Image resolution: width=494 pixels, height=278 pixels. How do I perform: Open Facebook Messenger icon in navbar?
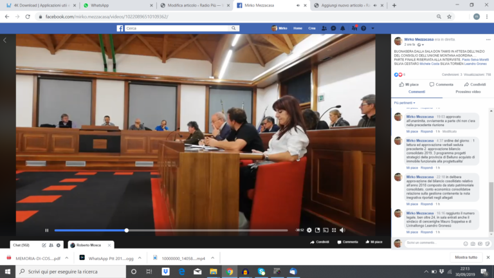click(333, 28)
